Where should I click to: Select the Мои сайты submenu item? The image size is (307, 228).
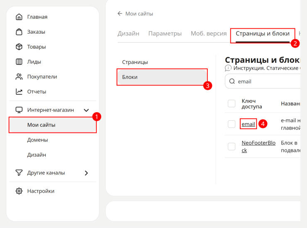[53, 125]
